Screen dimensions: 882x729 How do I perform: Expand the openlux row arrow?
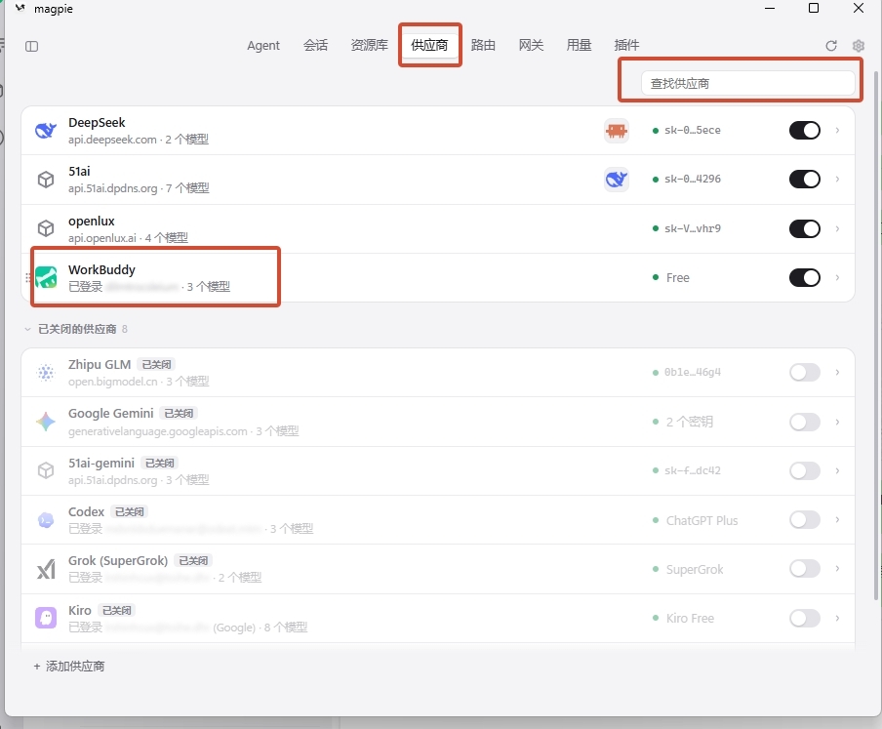coord(837,228)
